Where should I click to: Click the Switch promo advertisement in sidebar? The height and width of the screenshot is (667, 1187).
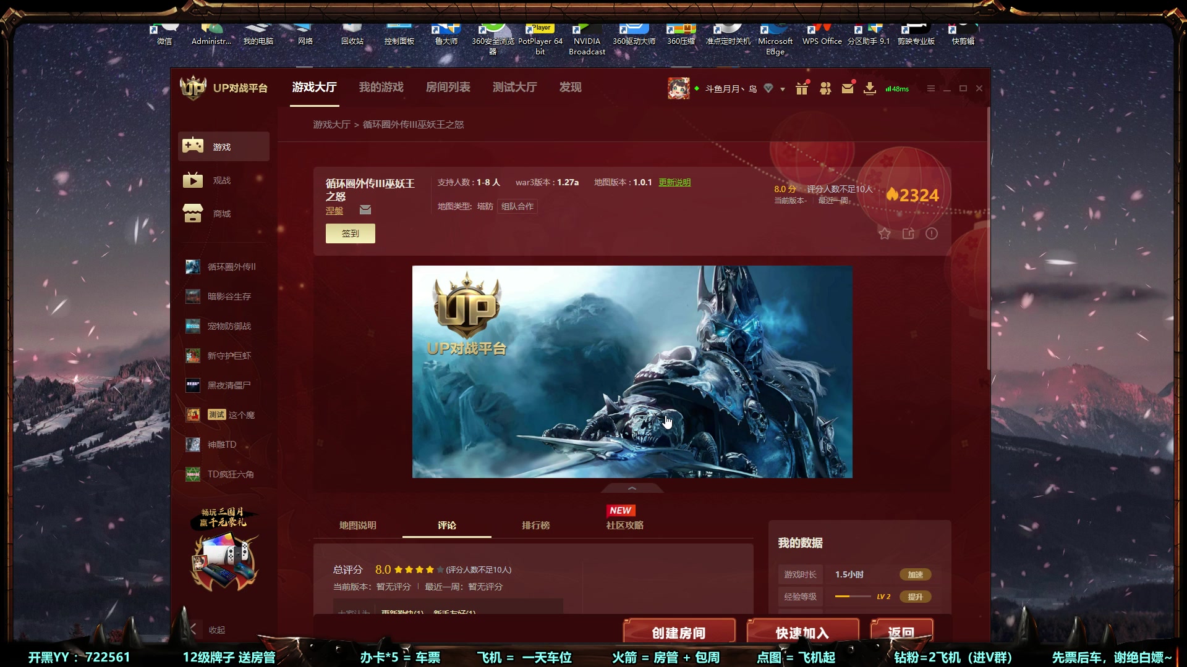click(224, 548)
